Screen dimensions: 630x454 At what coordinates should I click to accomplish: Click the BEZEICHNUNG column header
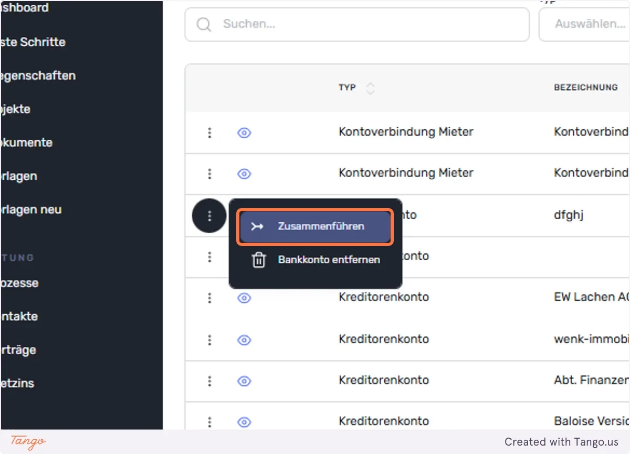pos(585,87)
